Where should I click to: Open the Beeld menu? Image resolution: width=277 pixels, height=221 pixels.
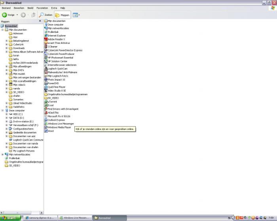tap(30, 8)
